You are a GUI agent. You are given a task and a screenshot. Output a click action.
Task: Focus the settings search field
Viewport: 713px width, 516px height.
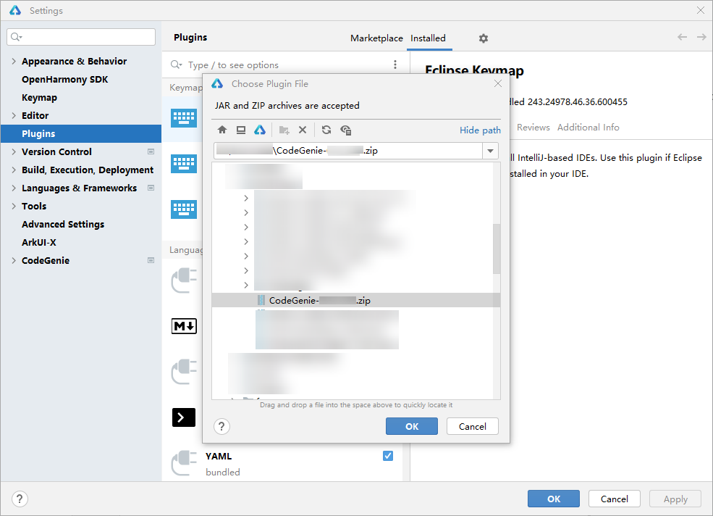(x=81, y=37)
